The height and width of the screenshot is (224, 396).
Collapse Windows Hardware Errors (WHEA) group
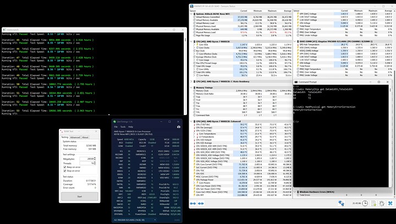295,192
